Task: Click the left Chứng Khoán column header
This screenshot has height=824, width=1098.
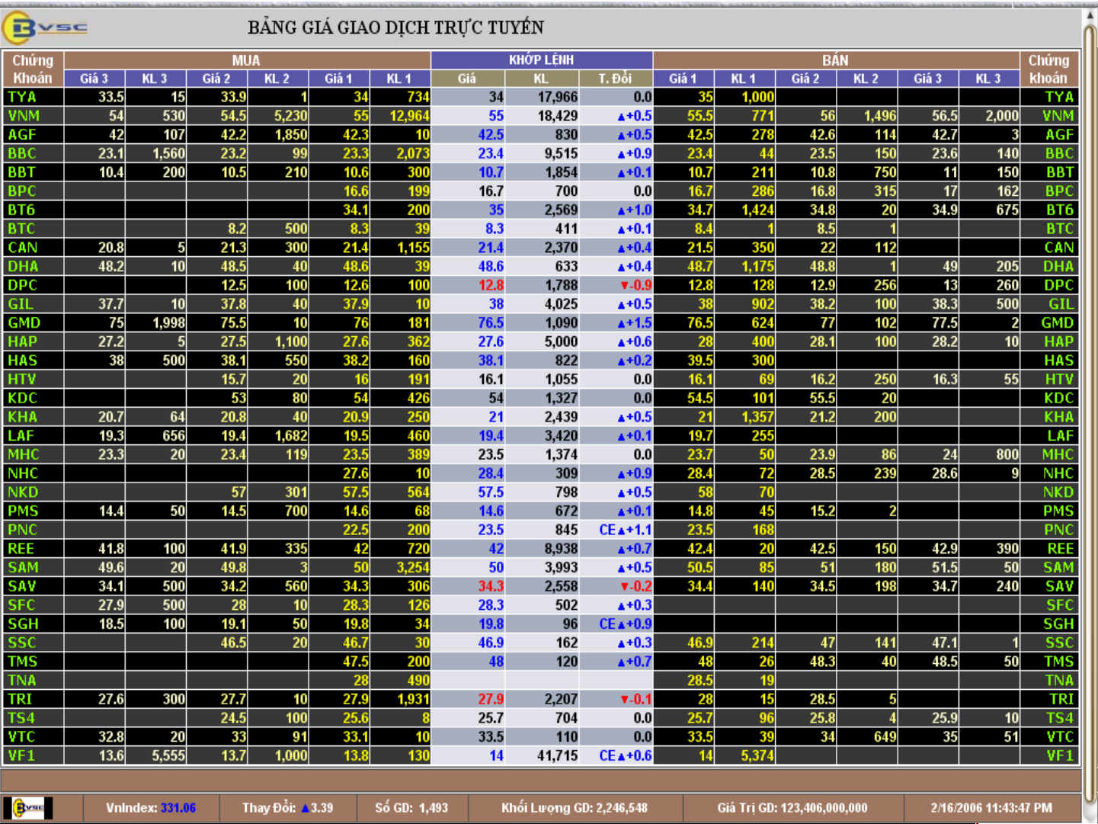Action: [33, 69]
